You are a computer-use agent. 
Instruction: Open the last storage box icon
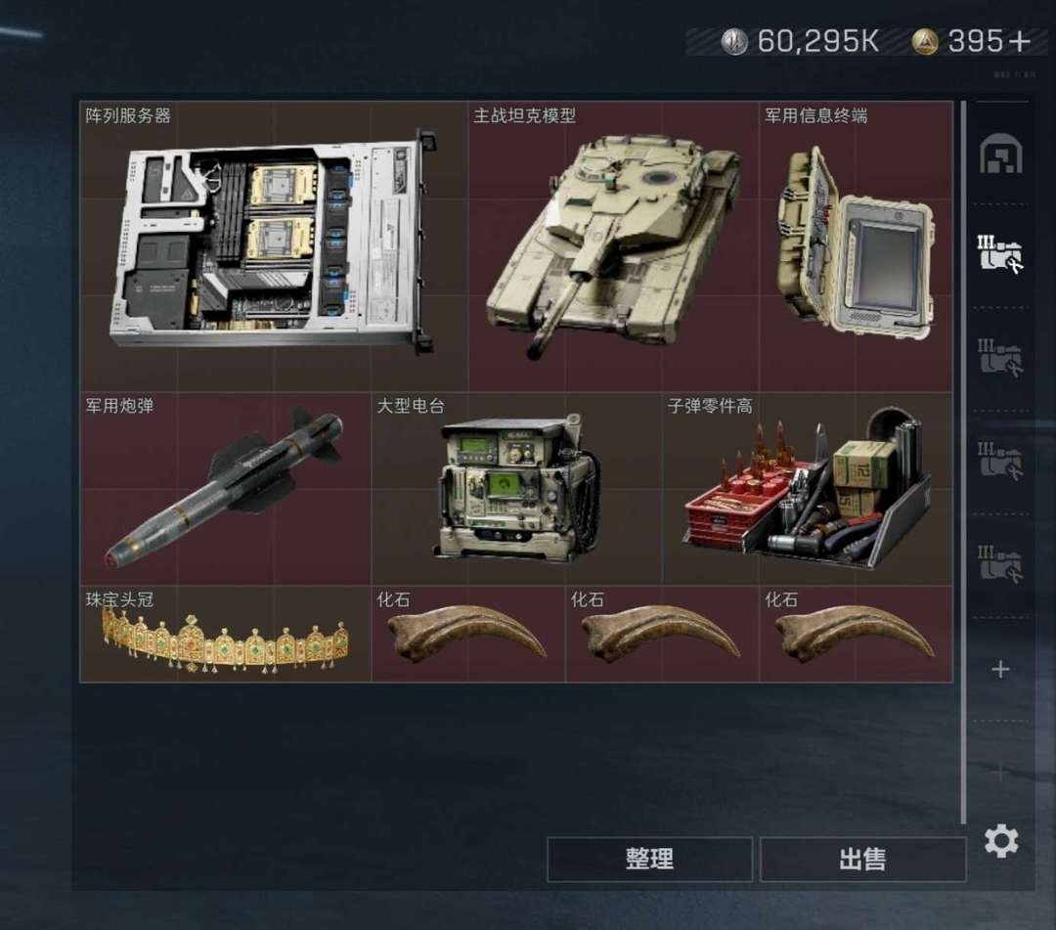coord(1000,564)
